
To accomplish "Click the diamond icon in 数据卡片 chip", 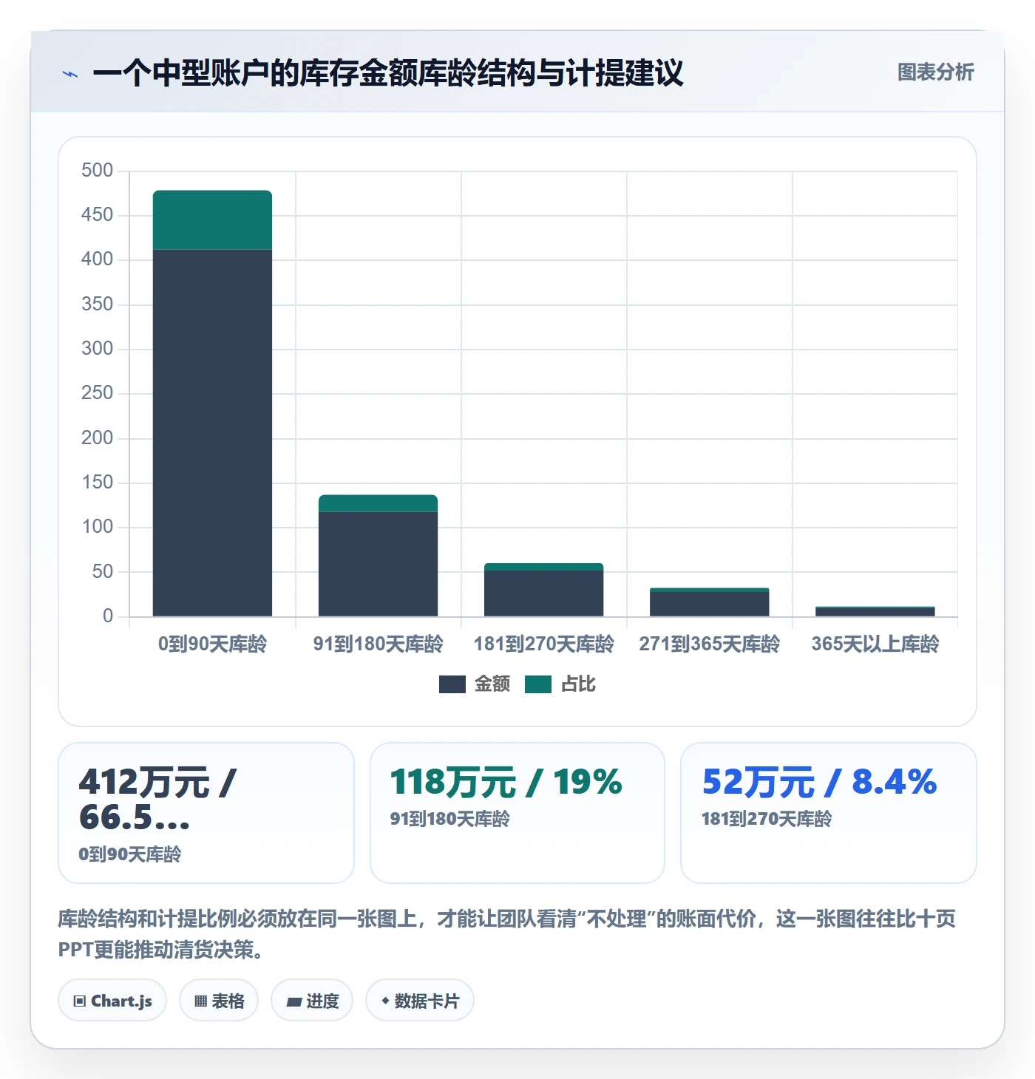I will pos(385,1001).
